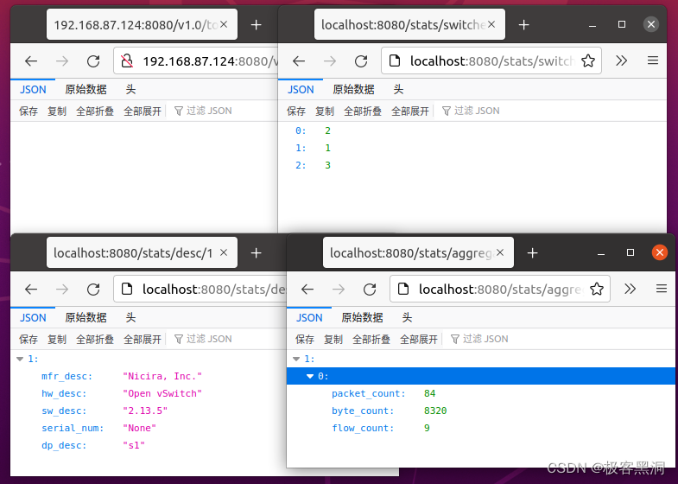
Task: Switch to 原始数据 tab in stats/switches window
Action: coord(353,90)
